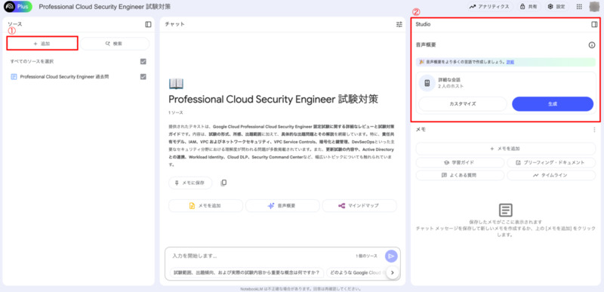Click the '1 ソース' label
The height and width of the screenshot is (292, 604).
[x=176, y=112]
